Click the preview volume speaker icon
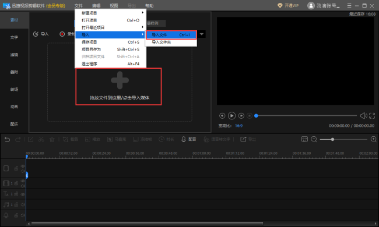 tap(363, 116)
